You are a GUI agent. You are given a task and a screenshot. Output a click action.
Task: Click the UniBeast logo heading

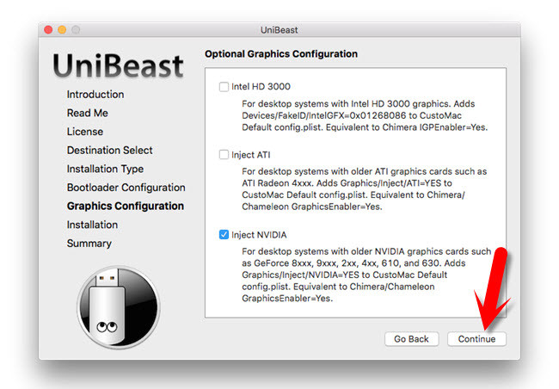pos(118,65)
